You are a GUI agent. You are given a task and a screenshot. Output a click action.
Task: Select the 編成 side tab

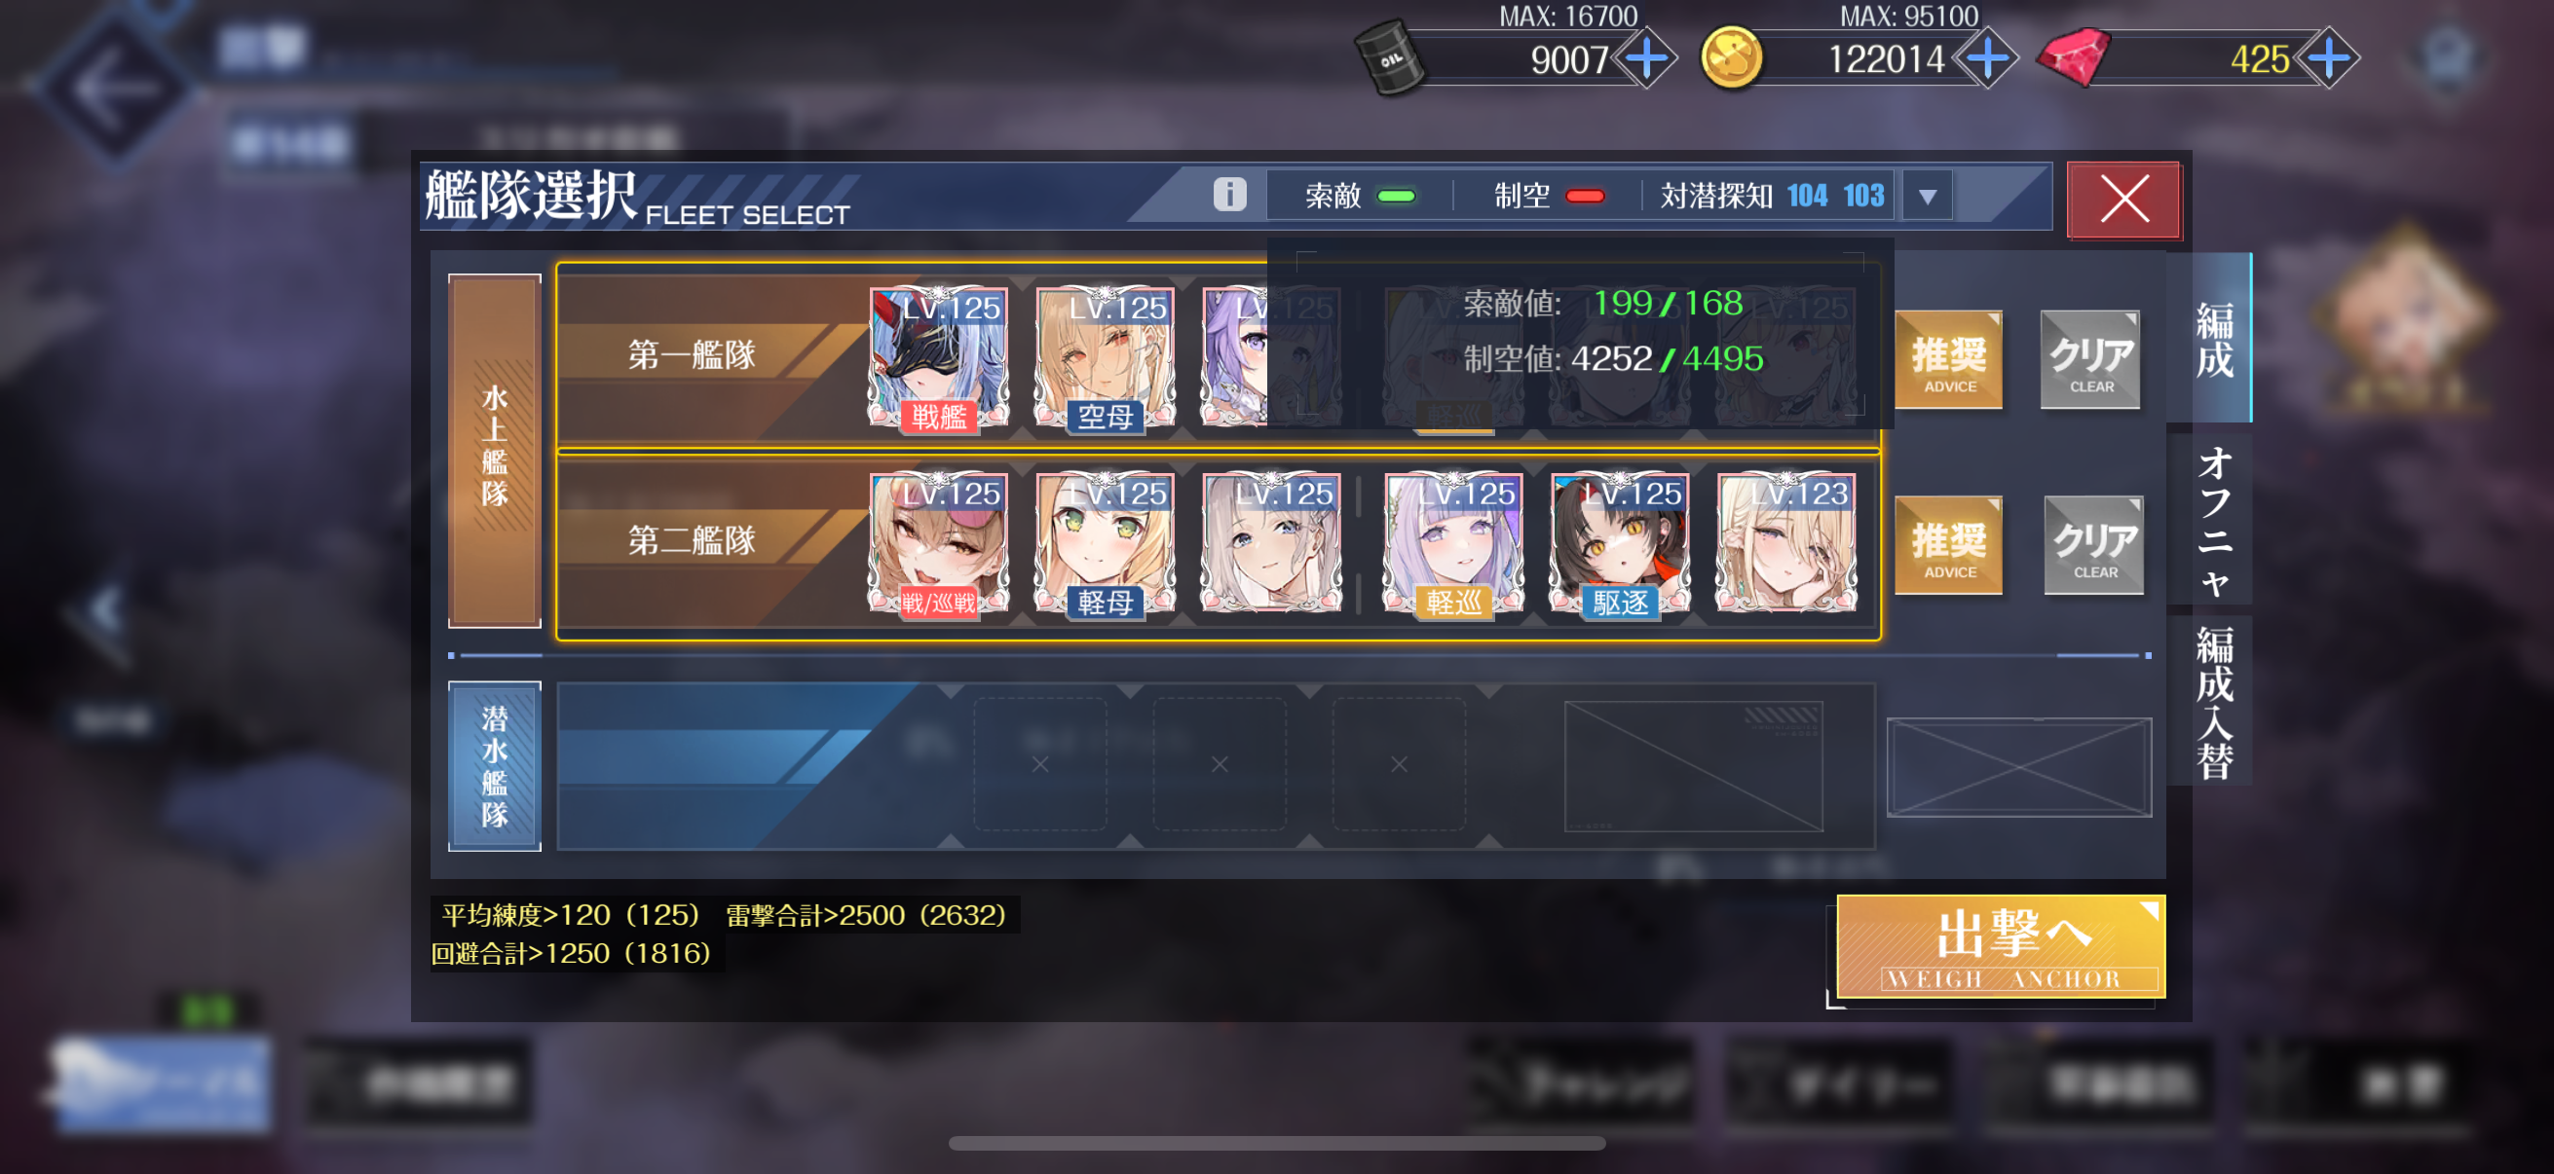pyautogui.click(x=2212, y=340)
